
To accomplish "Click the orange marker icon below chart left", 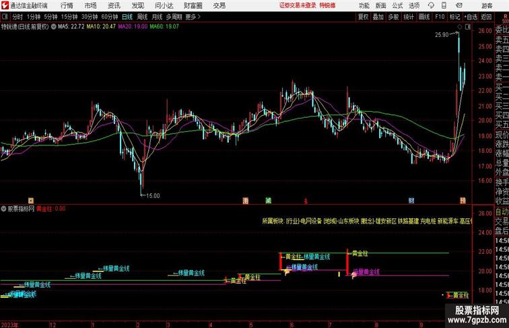I will click(31, 201).
